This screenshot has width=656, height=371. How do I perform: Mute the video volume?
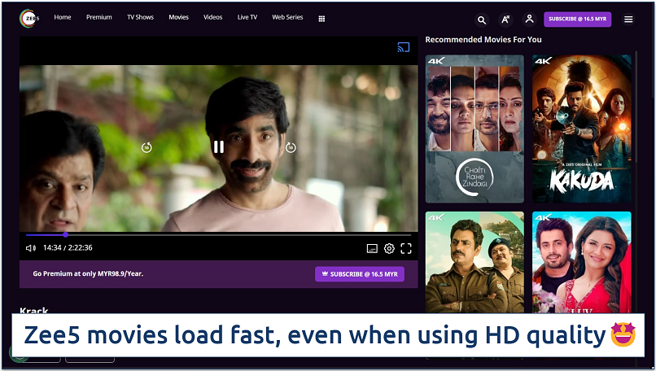pos(31,248)
